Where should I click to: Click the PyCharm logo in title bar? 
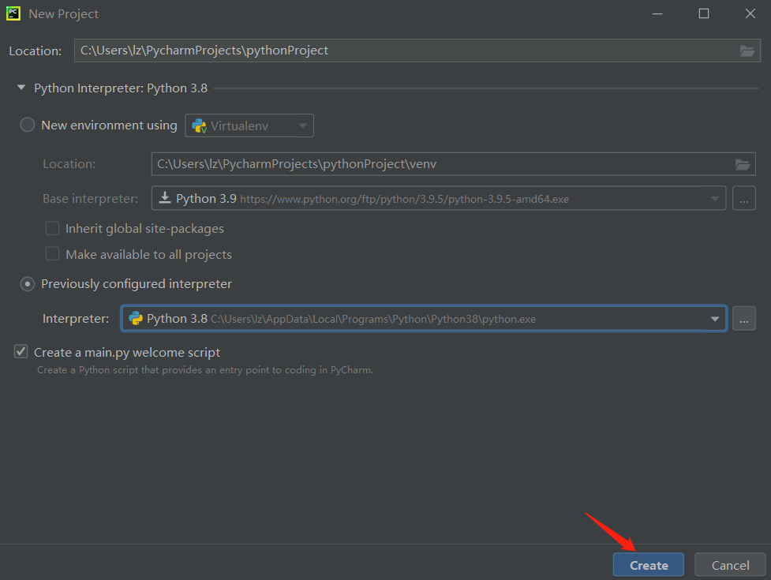point(13,13)
